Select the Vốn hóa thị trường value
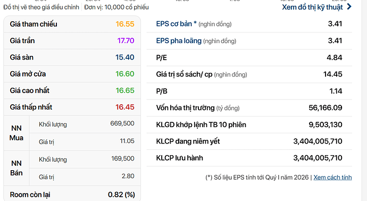Viewport: 367px width, 201px height. (326, 107)
